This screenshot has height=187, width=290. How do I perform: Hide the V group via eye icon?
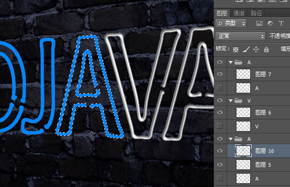220,100
